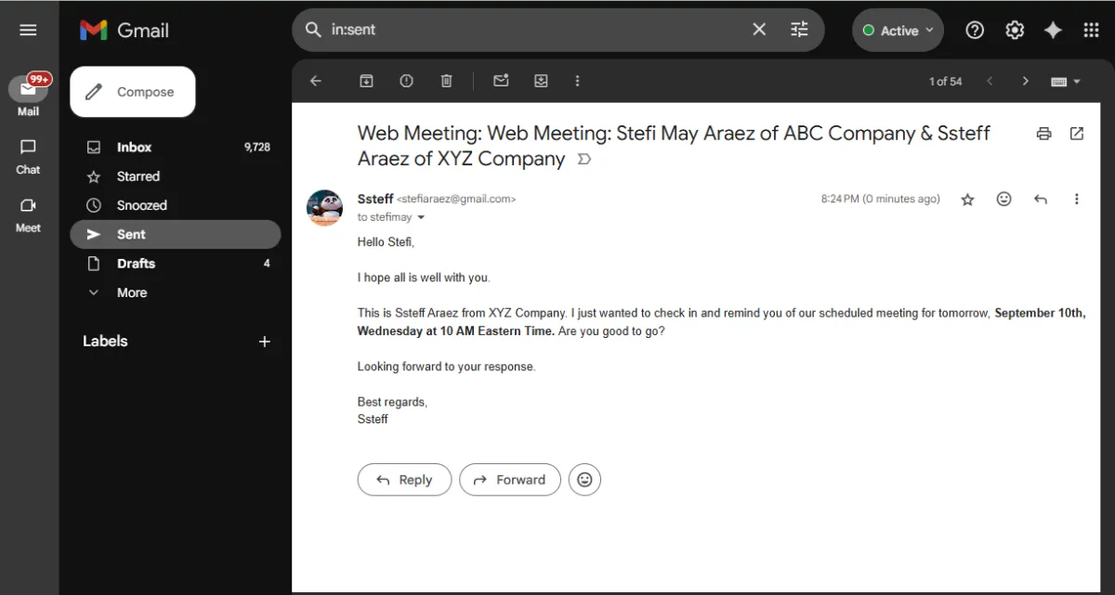Viewport: 1115px width, 595px height.
Task: Add emoji reaction in message header
Action: click(x=1003, y=199)
